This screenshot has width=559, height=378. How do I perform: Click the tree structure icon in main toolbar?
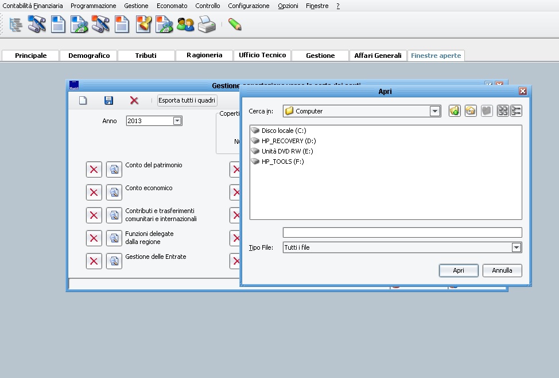click(15, 25)
